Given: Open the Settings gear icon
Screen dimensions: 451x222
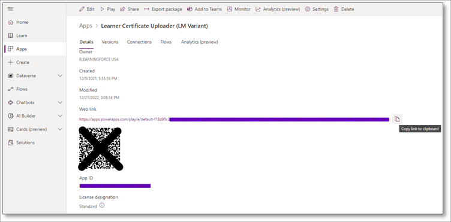Looking at the screenshot, I should point(308,9).
